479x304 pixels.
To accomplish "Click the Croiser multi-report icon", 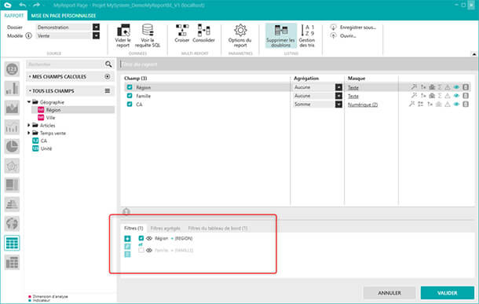I will coord(182,30).
